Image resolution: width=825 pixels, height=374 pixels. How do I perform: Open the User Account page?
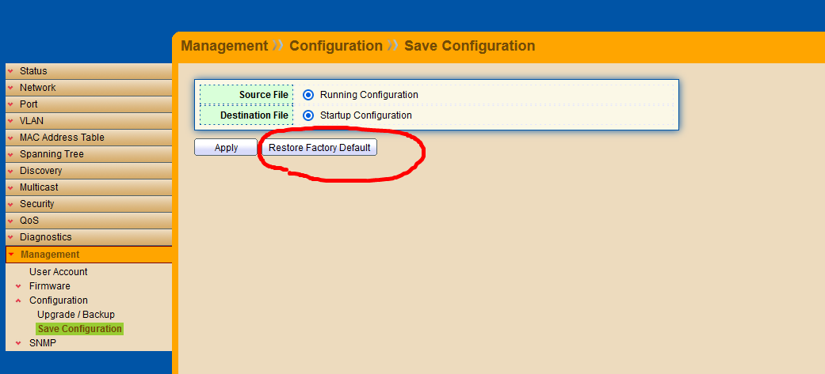pos(59,272)
